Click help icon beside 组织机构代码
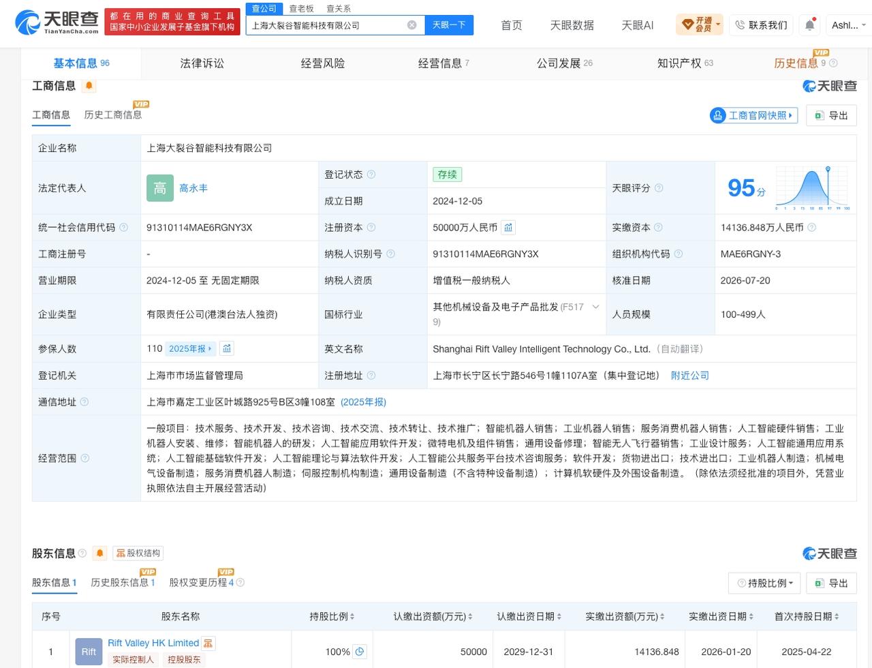The height and width of the screenshot is (668, 872). [x=678, y=254]
